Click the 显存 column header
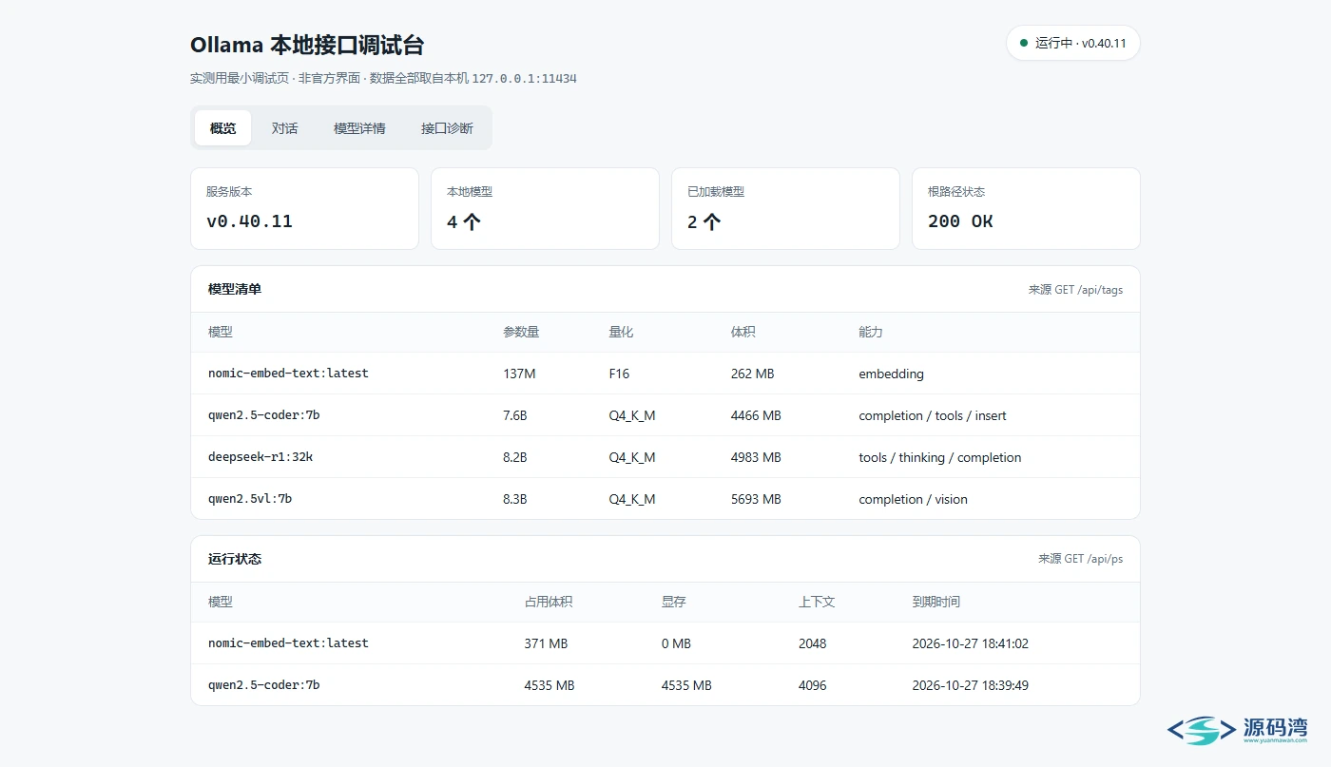The height and width of the screenshot is (767, 1331). 674,602
